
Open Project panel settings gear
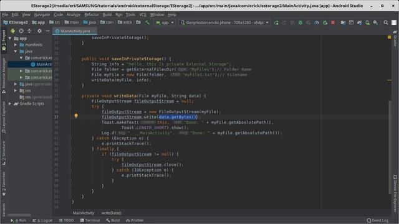(x=39, y=31)
